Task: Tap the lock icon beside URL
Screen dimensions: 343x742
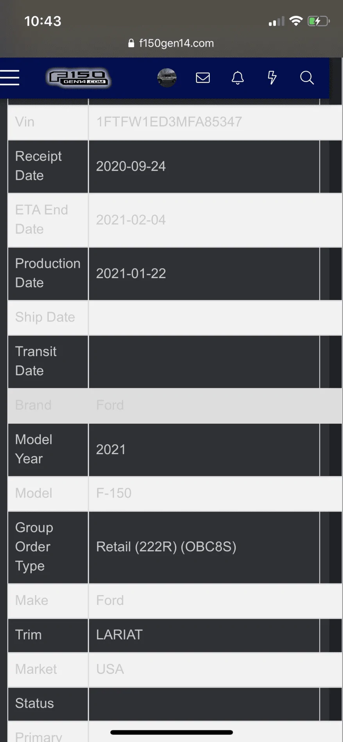Action: coord(131,43)
